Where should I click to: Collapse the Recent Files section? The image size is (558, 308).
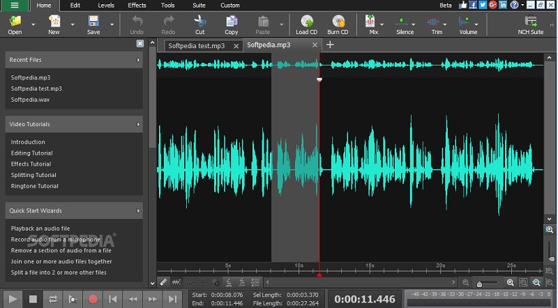(138, 60)
